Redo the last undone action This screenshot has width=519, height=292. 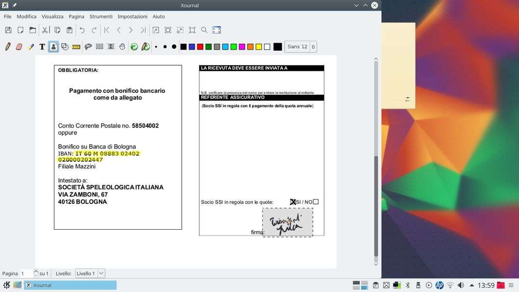tap(94, 30)
